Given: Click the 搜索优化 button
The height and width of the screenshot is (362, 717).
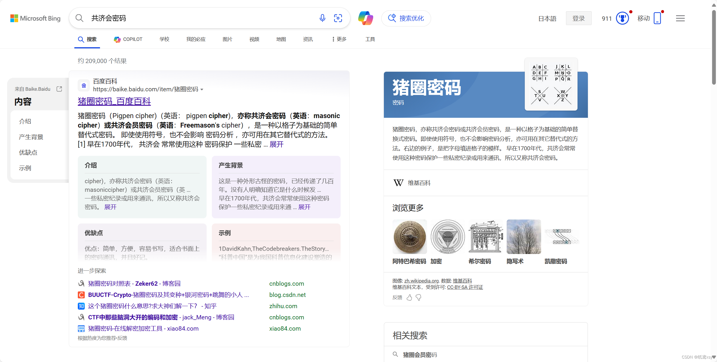Looking at the screenshot, I should (406, 18).
